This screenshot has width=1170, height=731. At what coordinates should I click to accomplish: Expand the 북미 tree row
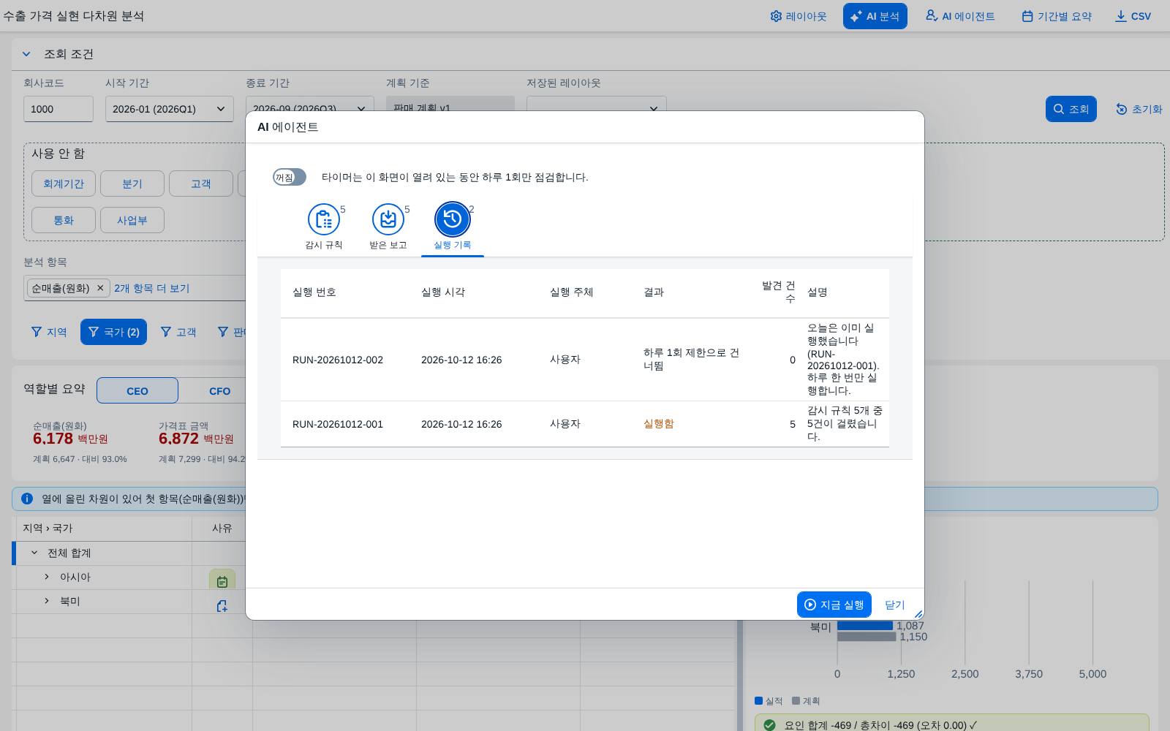47,601
